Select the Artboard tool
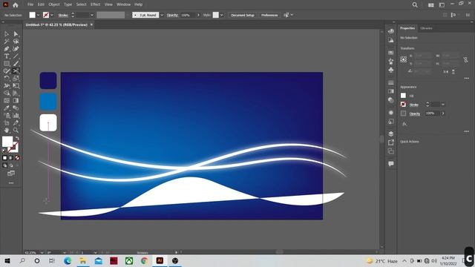The height and width of the screenshot is (267, 475). 7,123
